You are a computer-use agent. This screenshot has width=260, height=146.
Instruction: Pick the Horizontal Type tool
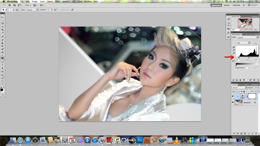3,65
